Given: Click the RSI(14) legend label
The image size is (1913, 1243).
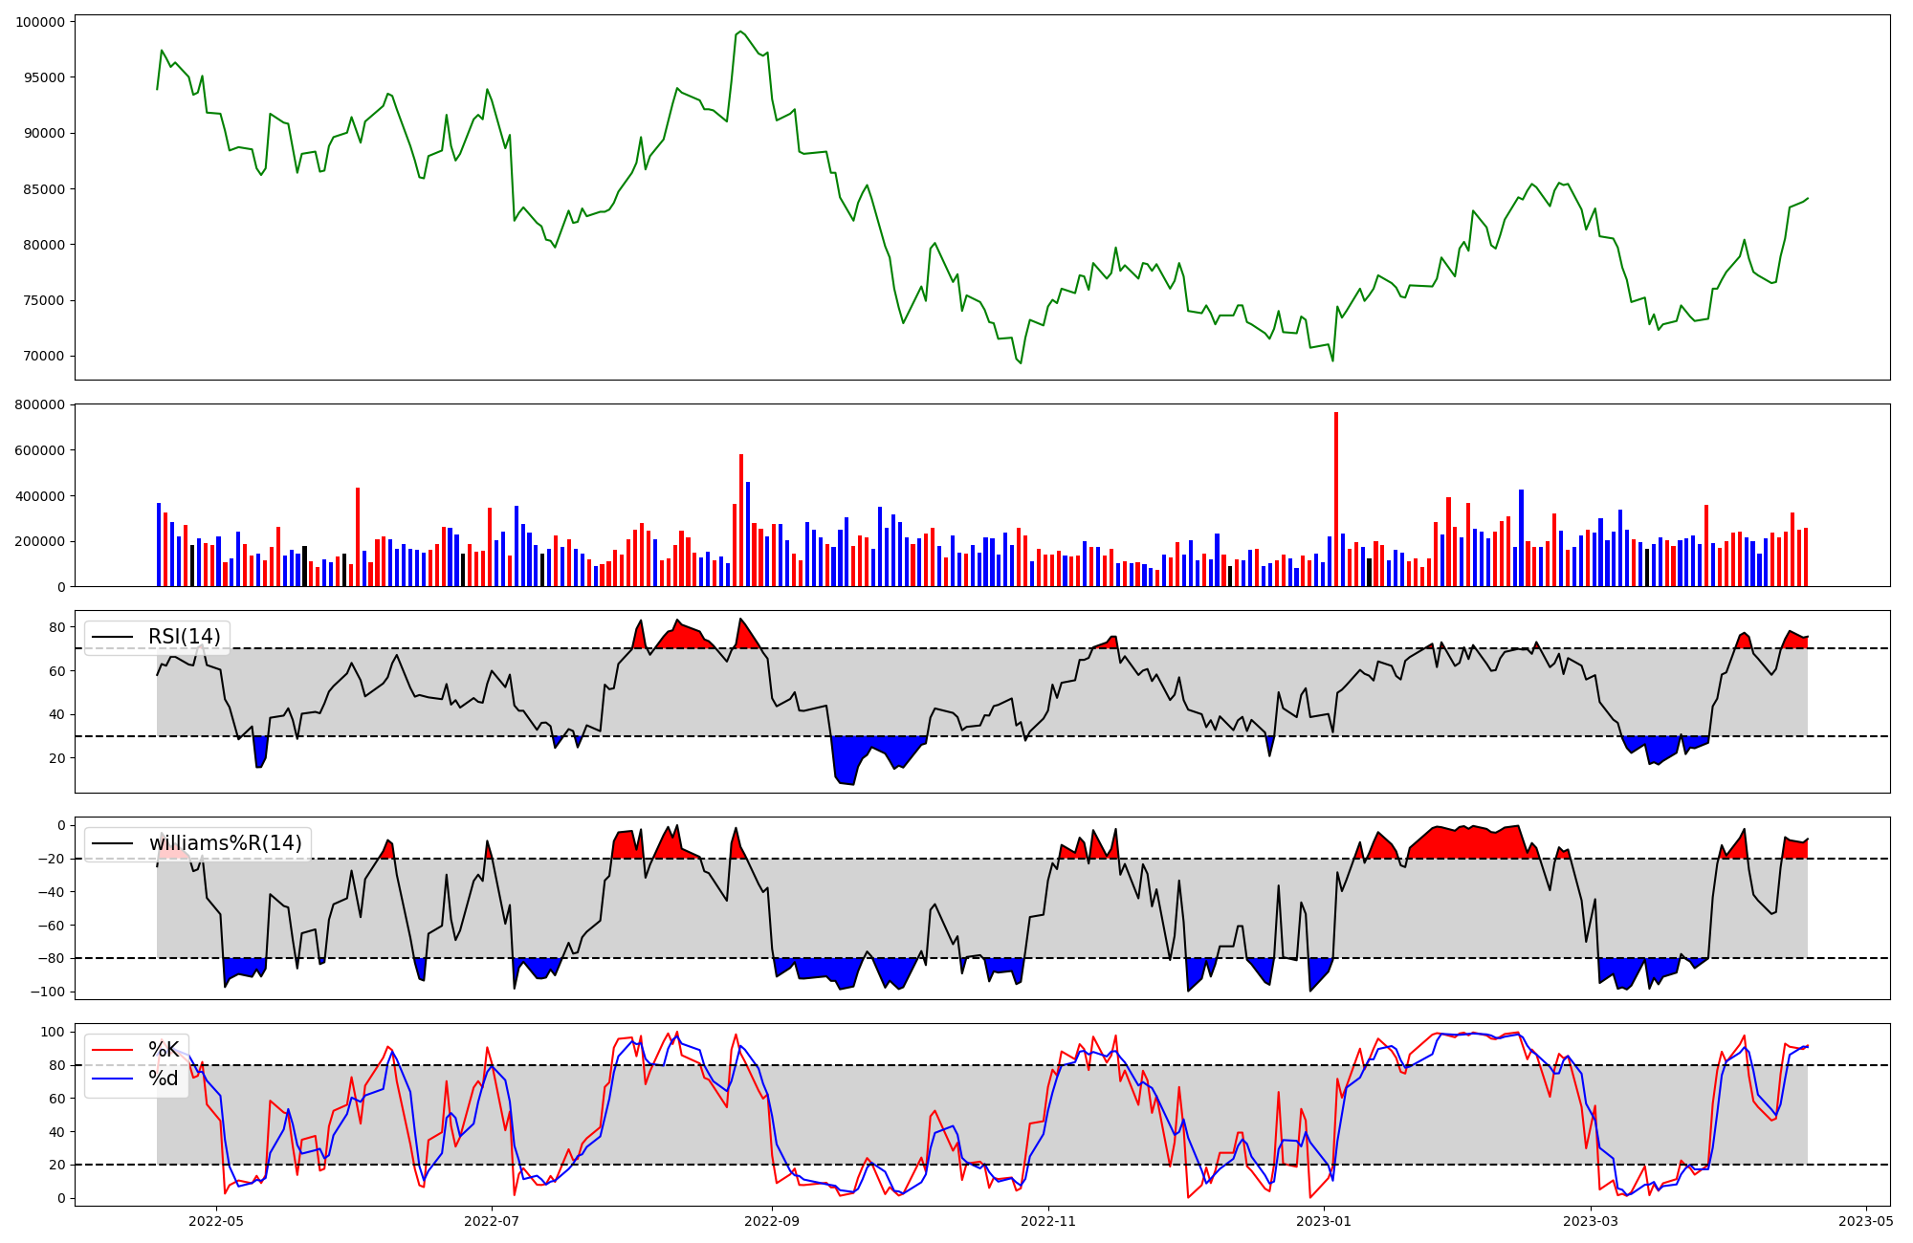Looking at the screenshot, I should coord(184,637).
